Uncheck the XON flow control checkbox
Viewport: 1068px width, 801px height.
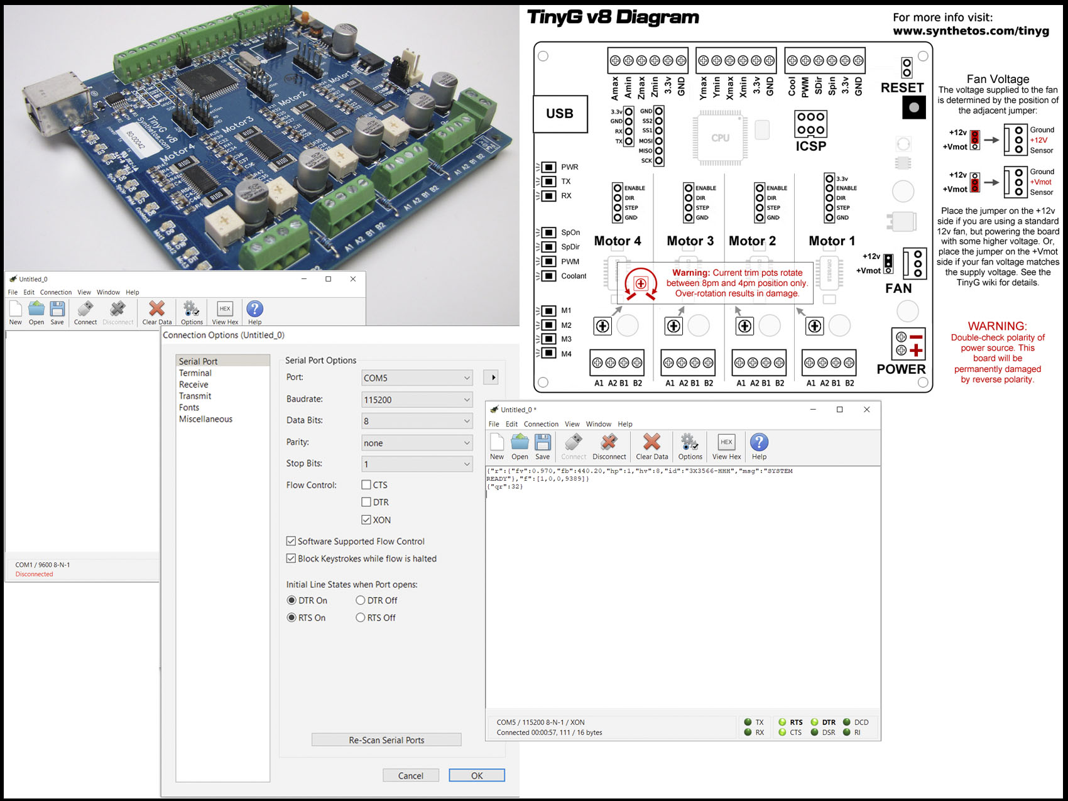click(366, 520)
